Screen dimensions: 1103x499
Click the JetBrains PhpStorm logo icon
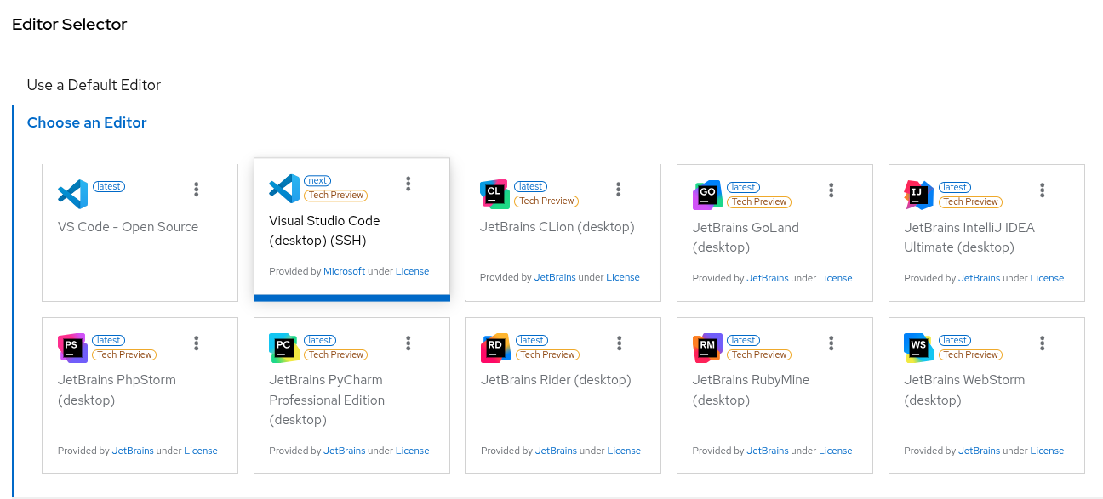(x=72, y=348)
